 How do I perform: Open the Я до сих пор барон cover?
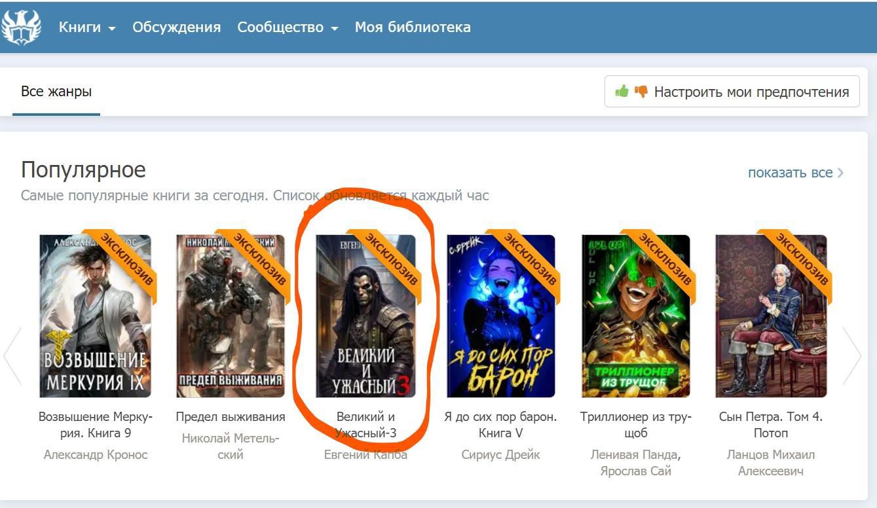pyautogui.click(x=501, y=316)
